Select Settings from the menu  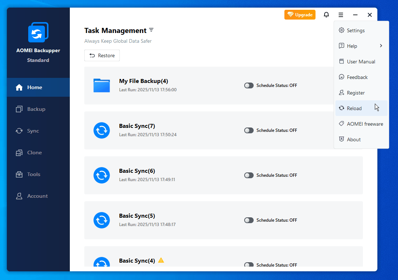(x=356, y=30)
